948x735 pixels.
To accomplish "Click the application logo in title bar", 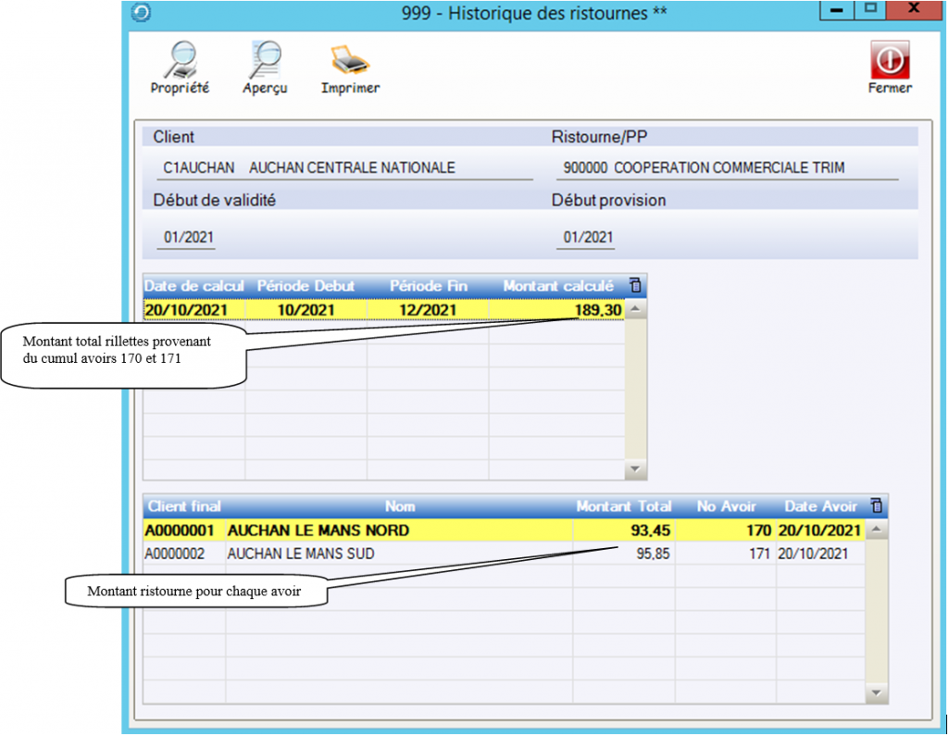I will click(142, 13).
